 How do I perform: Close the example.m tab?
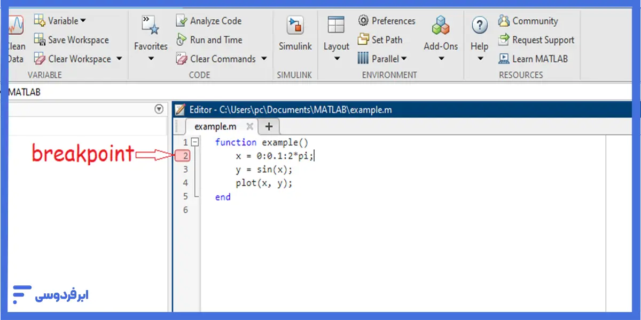249,127
